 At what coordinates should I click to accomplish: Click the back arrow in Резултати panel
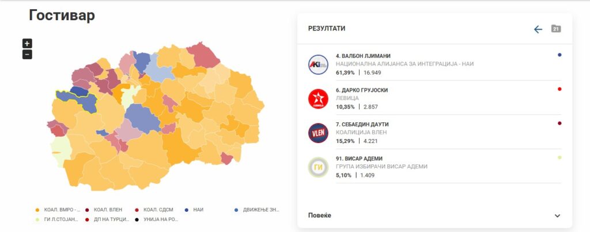point(538,29)
